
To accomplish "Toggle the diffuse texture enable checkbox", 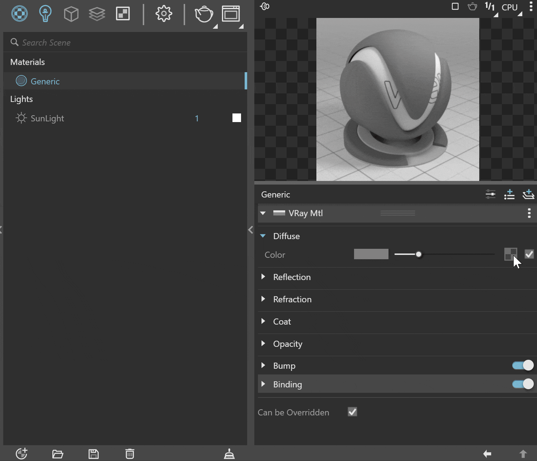I will point(529,254).
